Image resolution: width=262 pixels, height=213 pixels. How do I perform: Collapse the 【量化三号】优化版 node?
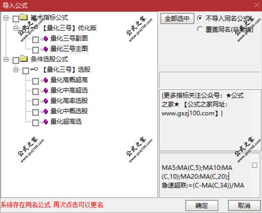click(x=16, y=28)
